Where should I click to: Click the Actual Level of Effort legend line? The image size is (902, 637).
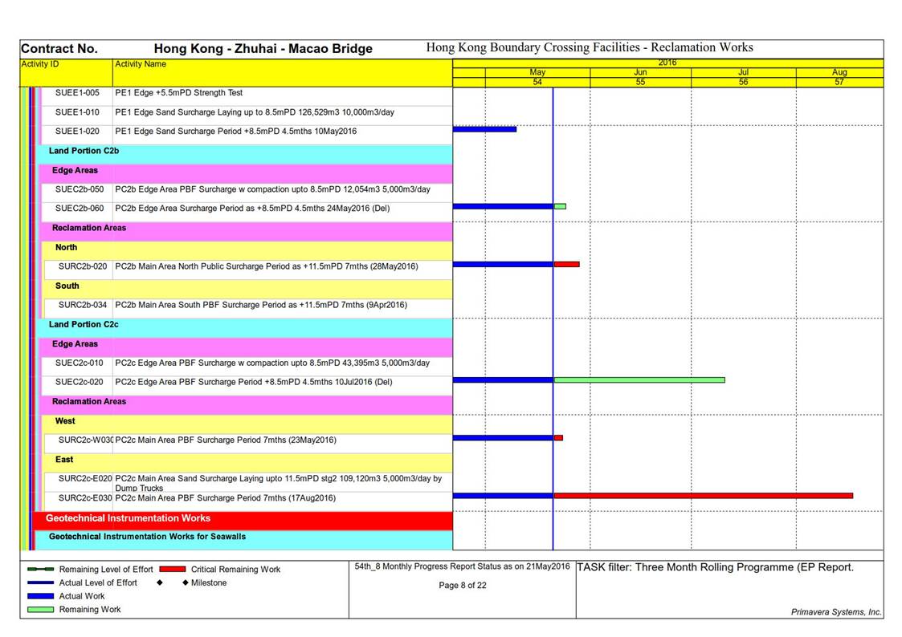[41, 582]
